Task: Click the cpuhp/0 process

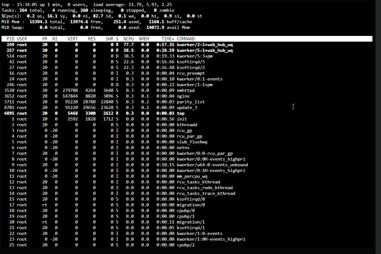Action: click(x=186, y=211)
